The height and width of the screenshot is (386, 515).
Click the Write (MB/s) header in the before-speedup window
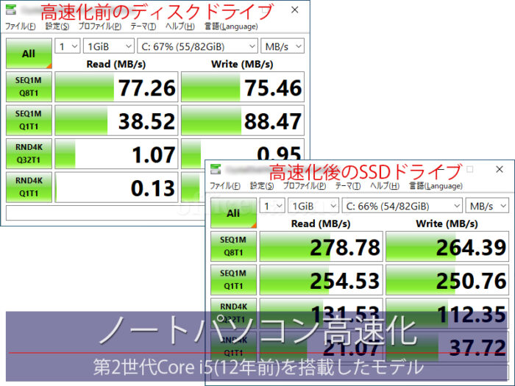point(242,64)
